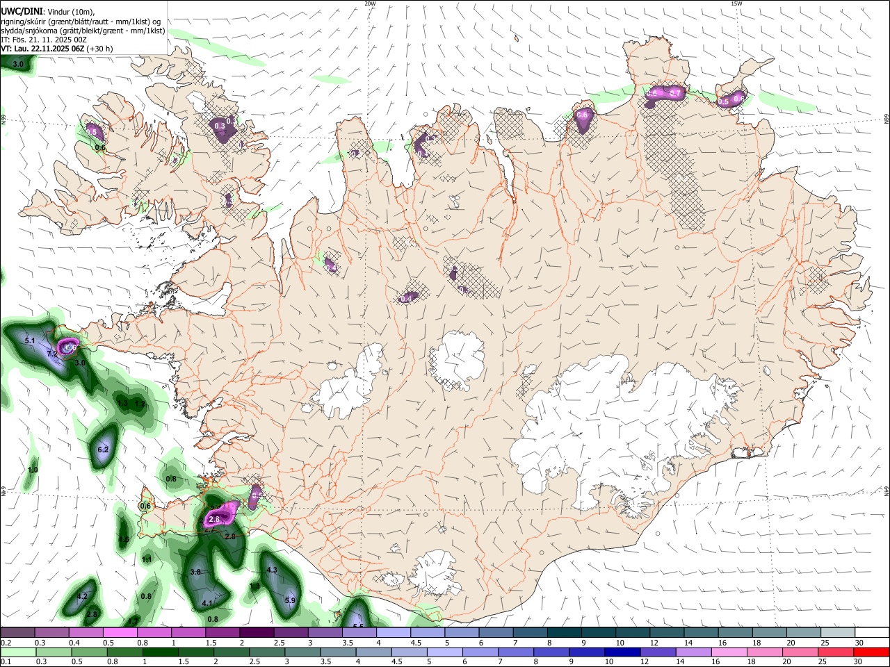Image resolution: width=890 pixels, height=667 pixels.
Task: Click the dark navy 10 rain legend swatch
Action: pos(622,652)
